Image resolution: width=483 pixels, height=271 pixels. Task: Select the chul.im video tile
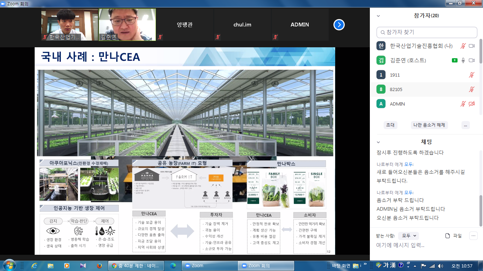pos(243,25)
